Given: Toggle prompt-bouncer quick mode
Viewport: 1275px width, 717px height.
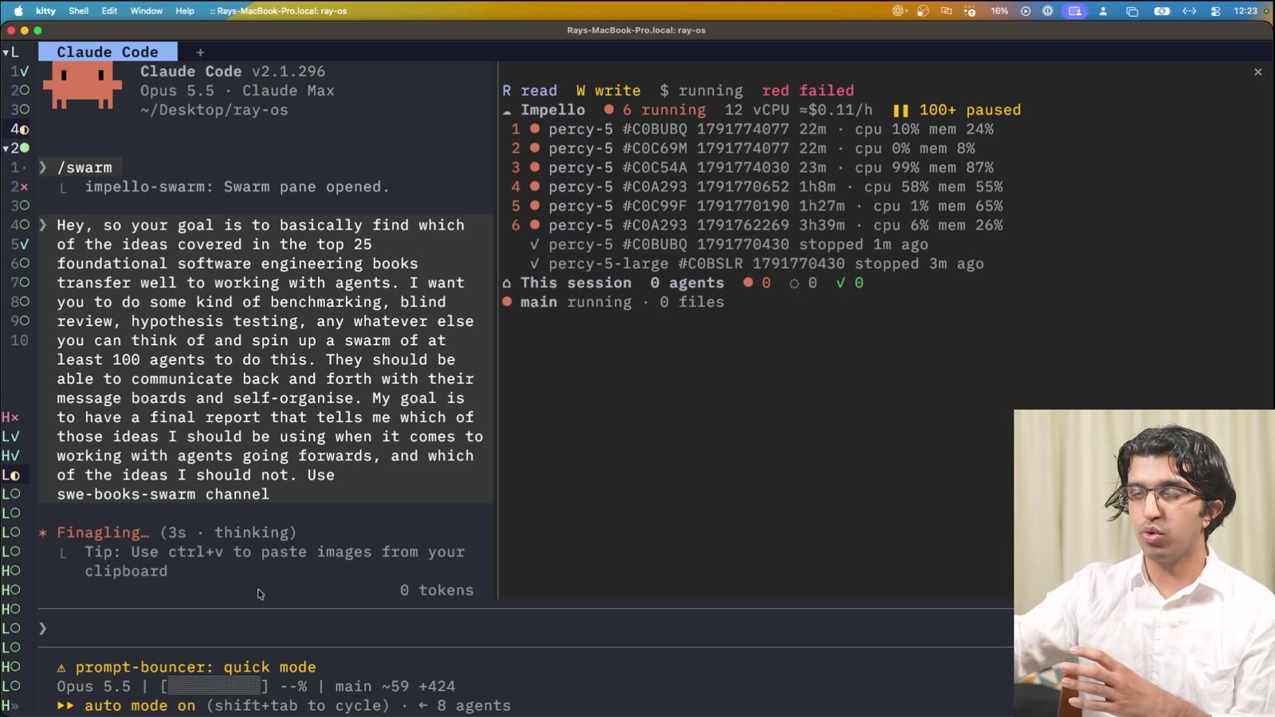Looking at the screenshot, I should (x=196, y=668).
